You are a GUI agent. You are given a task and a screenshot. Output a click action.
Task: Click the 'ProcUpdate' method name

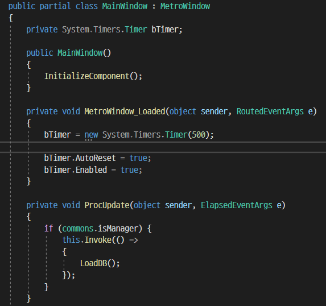(106, 205)
